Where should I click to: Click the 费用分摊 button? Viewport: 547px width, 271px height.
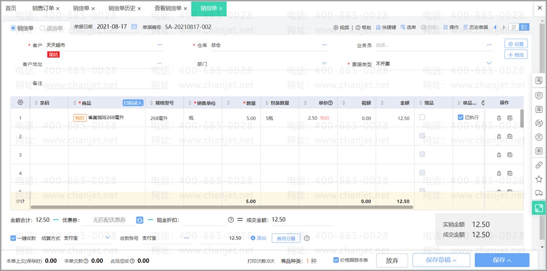[x=286, y=238]
